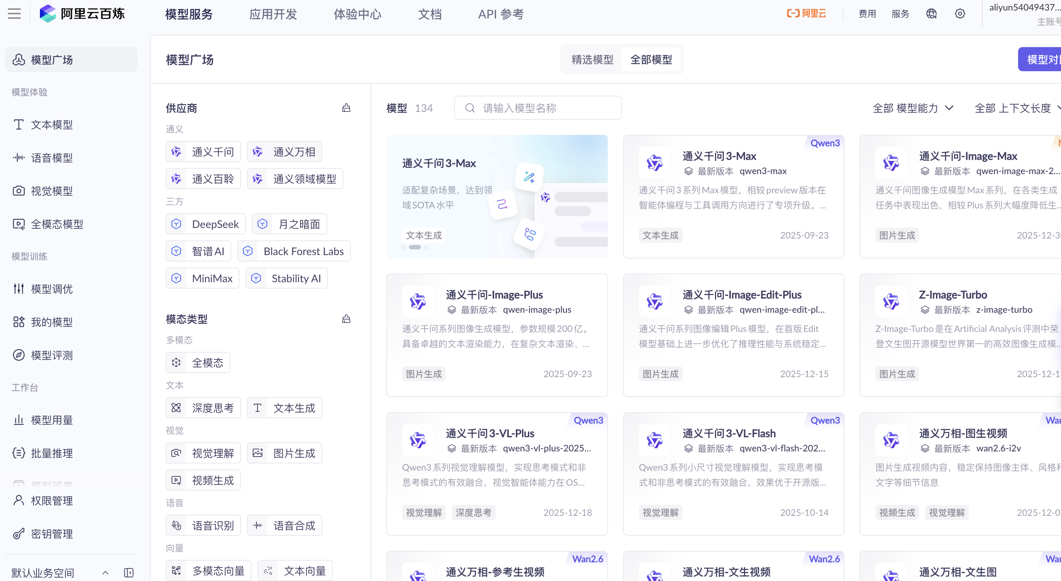Click the language globe icon
1061x581 pixels.
pos(931,14)
